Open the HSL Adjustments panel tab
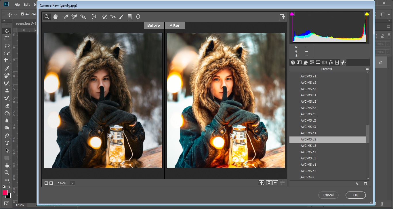 [312, 62]
